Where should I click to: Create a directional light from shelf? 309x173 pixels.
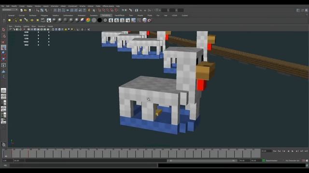(15, 20)
